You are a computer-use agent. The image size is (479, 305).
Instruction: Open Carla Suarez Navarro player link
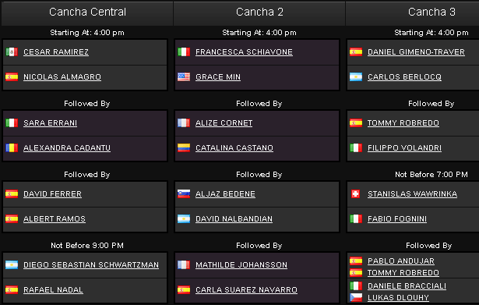pos(246,289)
